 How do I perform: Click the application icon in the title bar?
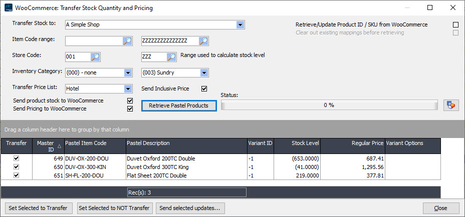coord(9,8)
